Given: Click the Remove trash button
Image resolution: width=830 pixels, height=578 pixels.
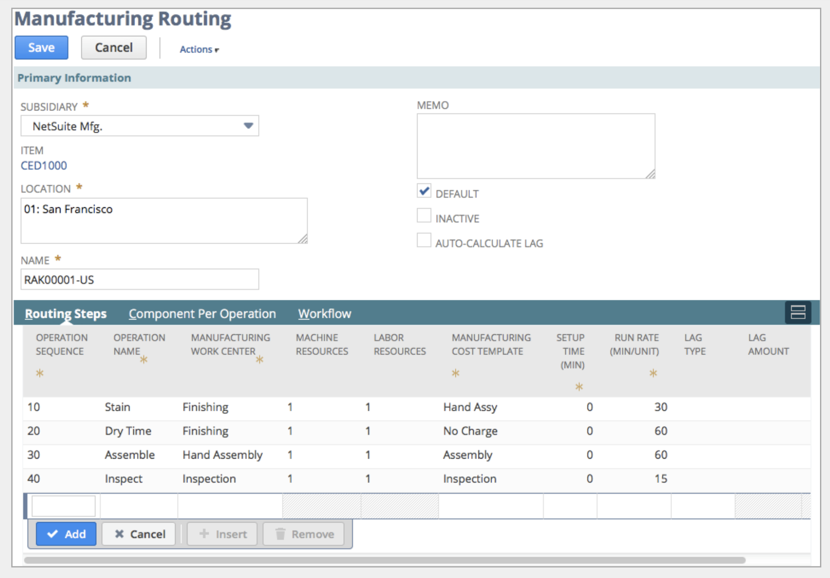Looking at the screenshot, I should [304, 534].
